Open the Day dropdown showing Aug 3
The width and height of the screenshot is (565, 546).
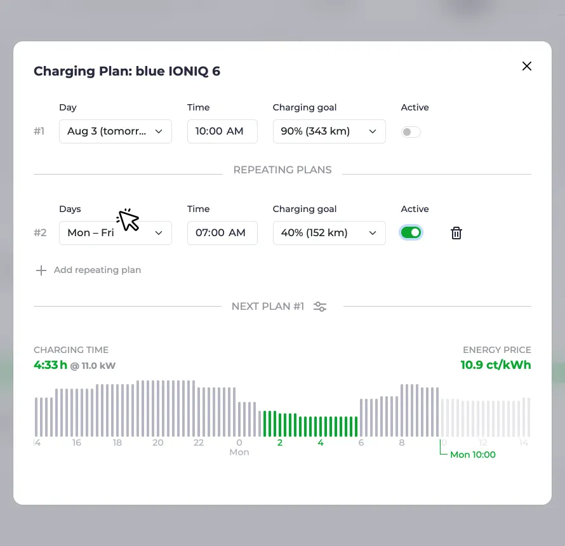click(116, 131)
